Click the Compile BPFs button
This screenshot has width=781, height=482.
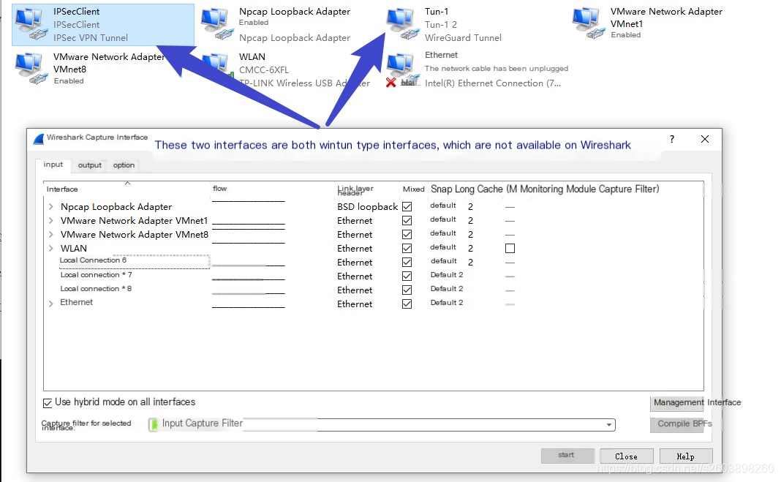[x=677, y=424]
